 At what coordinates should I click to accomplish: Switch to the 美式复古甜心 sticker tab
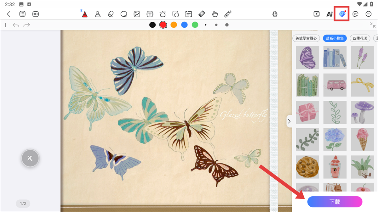pyautogui.click(x=306, y=38)
